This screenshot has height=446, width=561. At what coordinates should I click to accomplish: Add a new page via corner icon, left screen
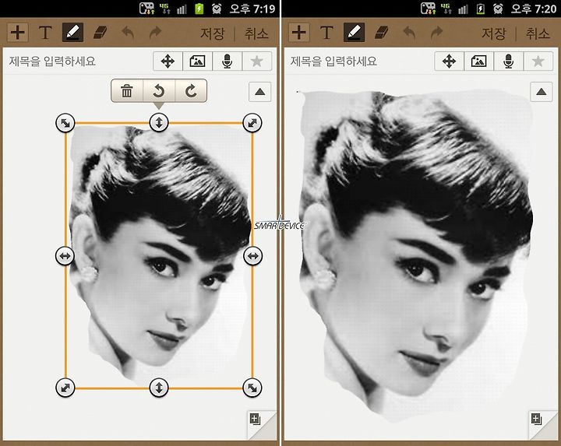255,420
